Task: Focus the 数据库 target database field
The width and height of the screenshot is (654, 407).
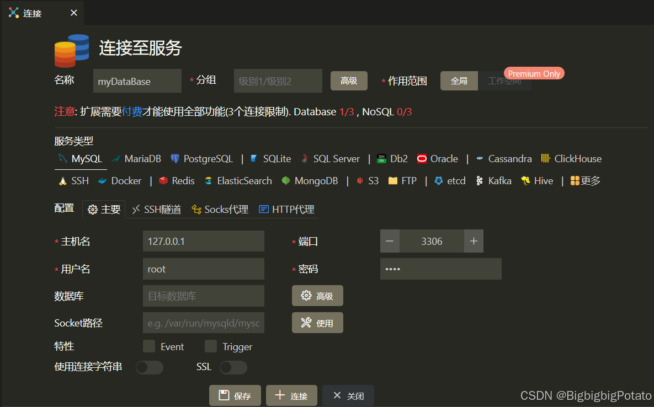Action: click(x=204, y=296)
